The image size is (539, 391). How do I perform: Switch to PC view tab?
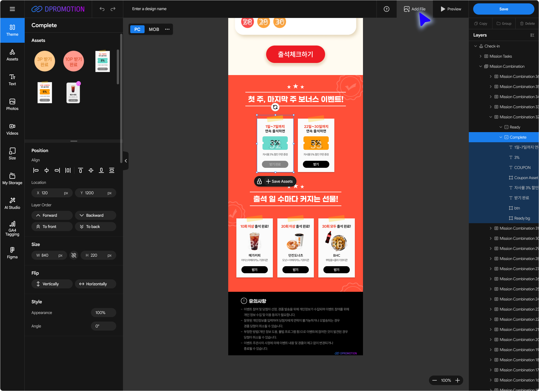coord(137,29)
